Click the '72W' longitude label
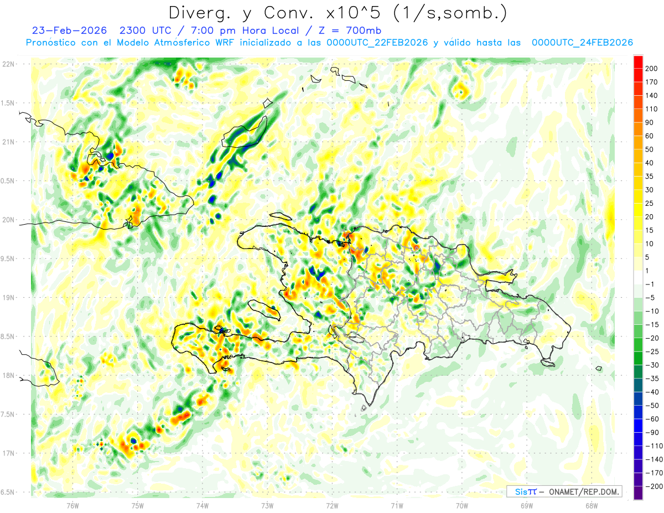664x513 pixels. point(332,506)
